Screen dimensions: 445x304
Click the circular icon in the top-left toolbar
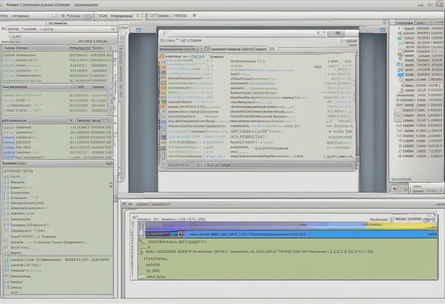click(x=63, y=16)
